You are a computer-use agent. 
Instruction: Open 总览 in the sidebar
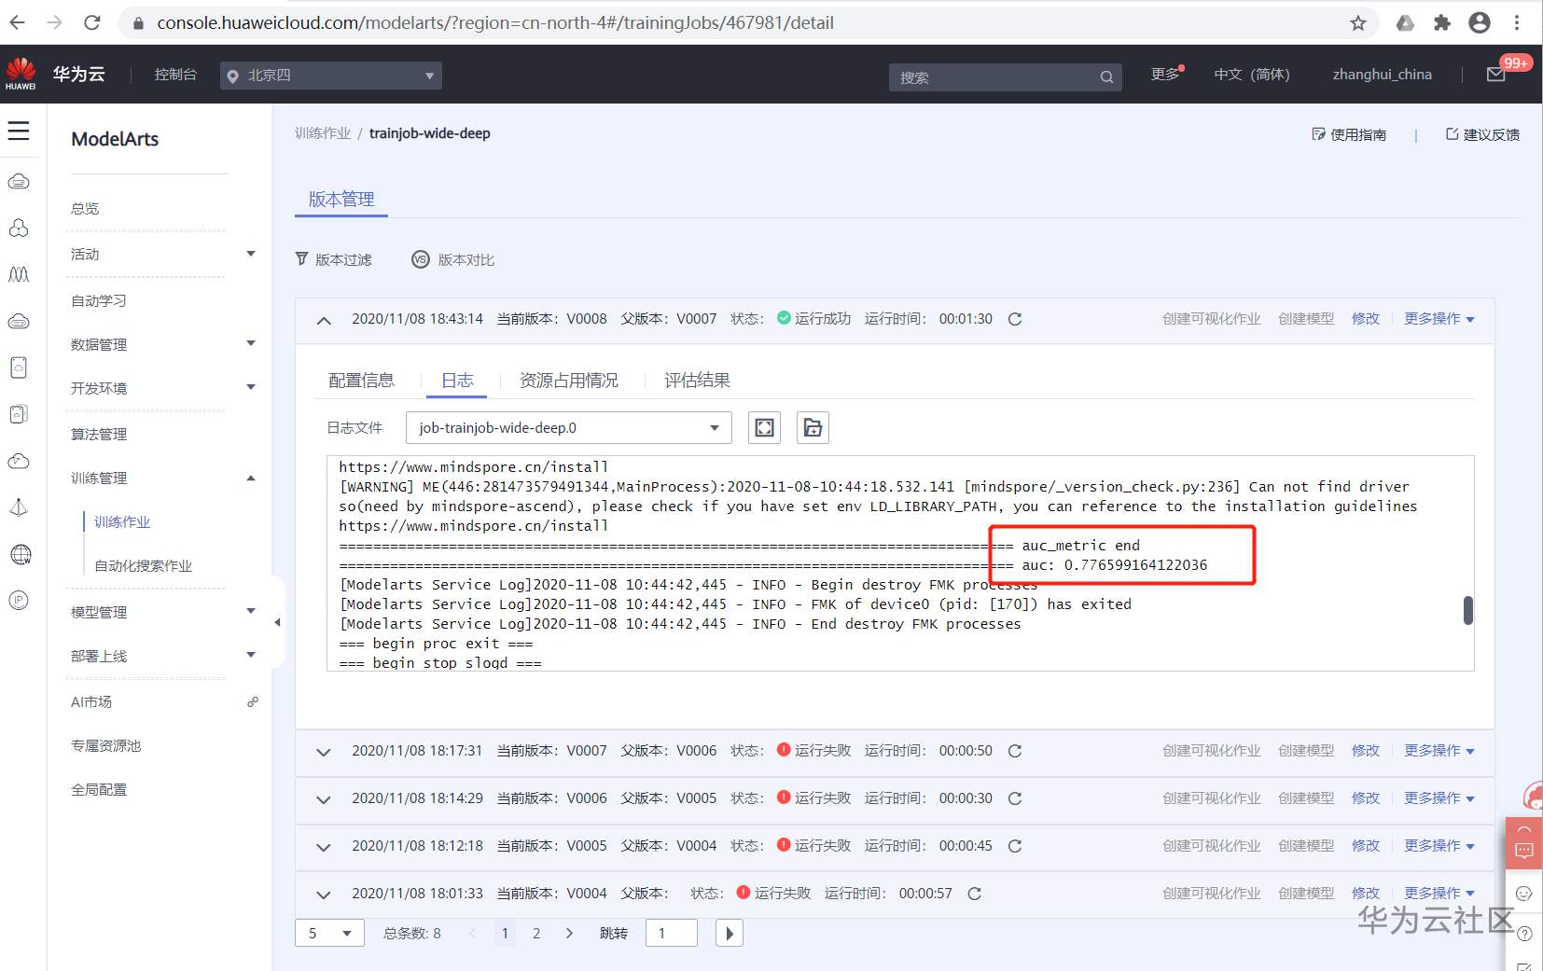85,208
